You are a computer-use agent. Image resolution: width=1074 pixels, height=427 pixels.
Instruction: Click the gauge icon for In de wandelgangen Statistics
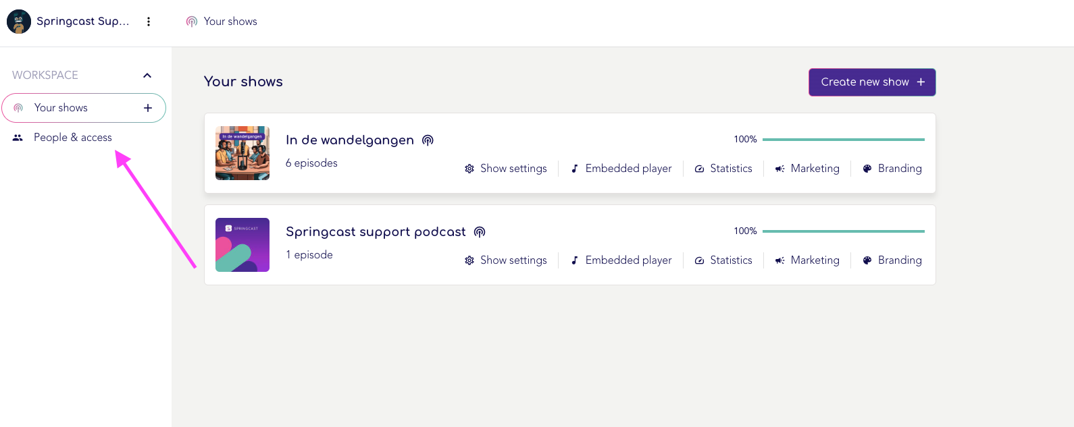pos(699,169)
